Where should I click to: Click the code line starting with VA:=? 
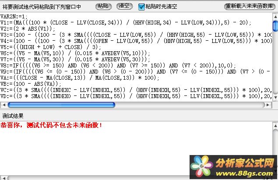[x=80, y=78]
